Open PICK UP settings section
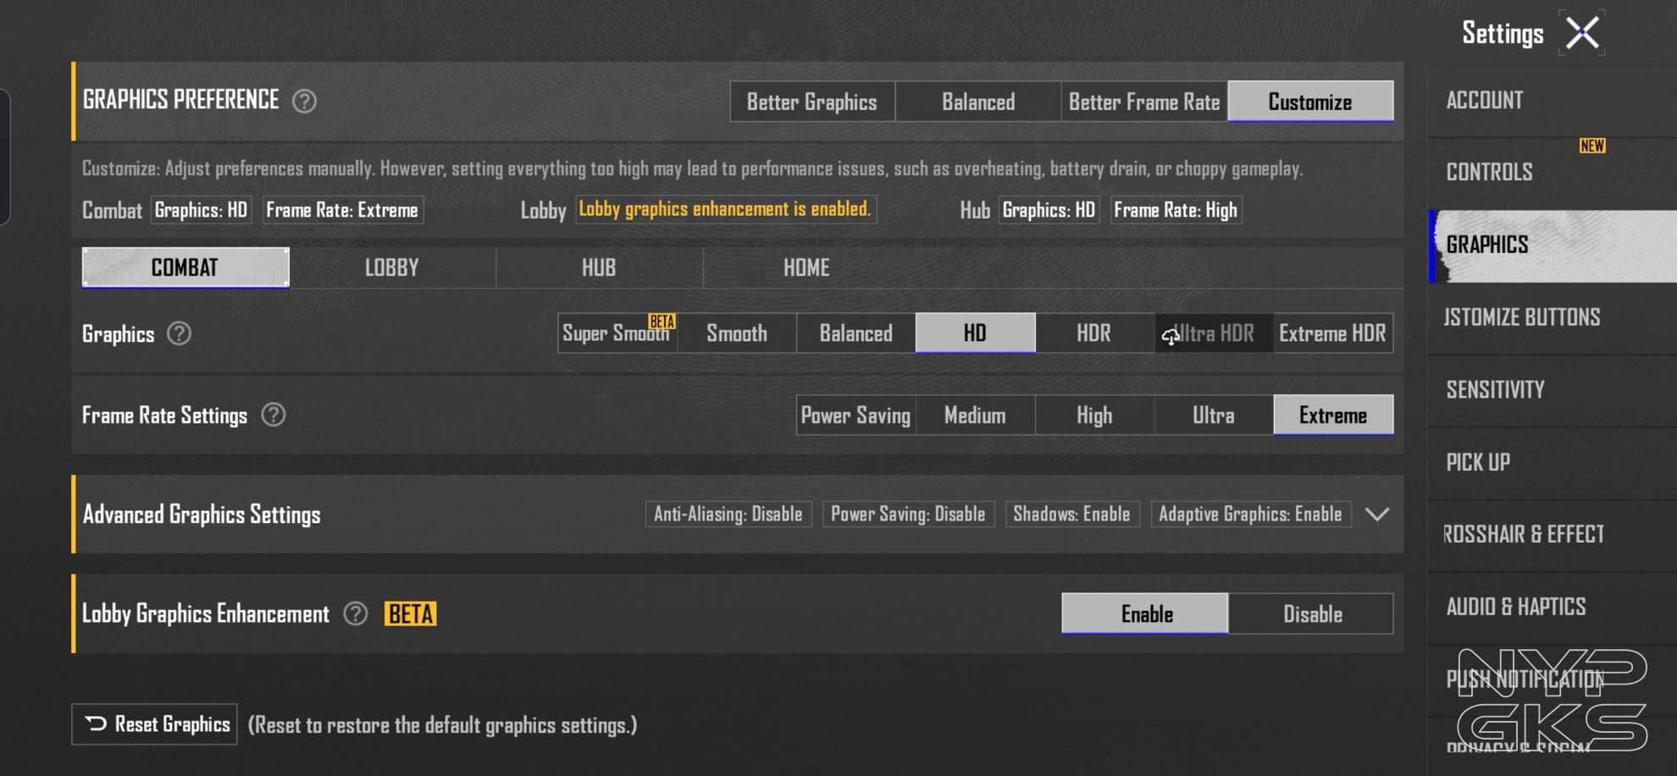Image resolution: width=1677 pixels, height=776 pixels. pos(1552,463)
